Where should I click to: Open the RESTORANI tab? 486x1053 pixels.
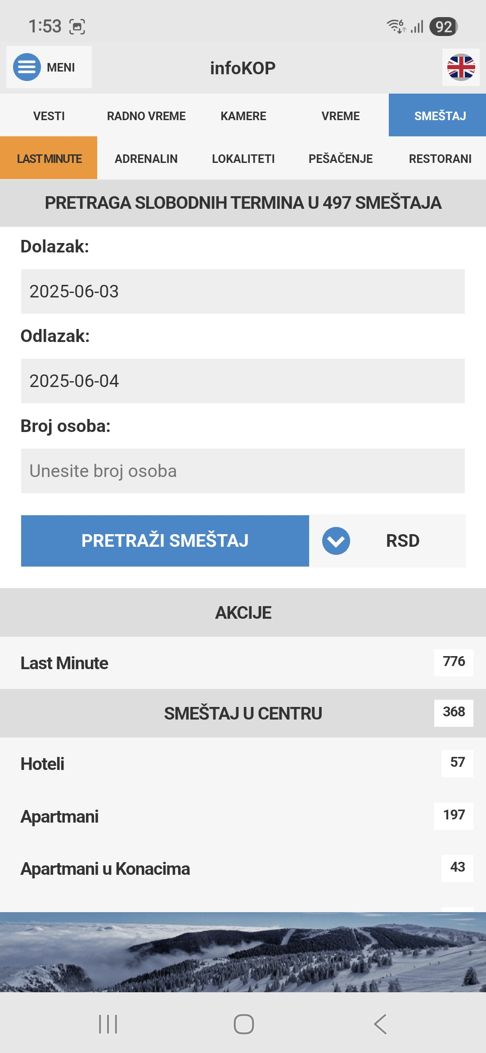[x=440, y=158]
